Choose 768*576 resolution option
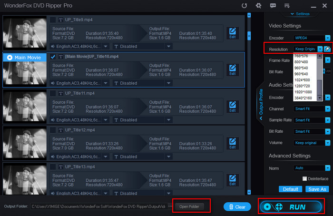 click(x=305, y=56)
